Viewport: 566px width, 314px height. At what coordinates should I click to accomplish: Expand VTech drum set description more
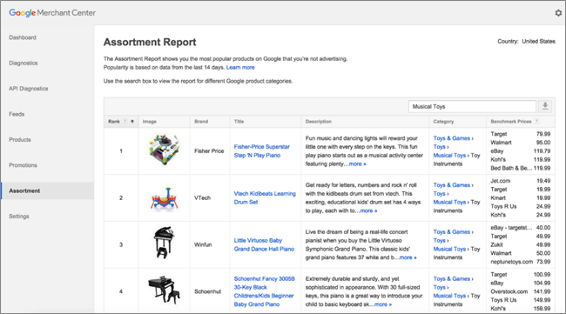point(368,210)
